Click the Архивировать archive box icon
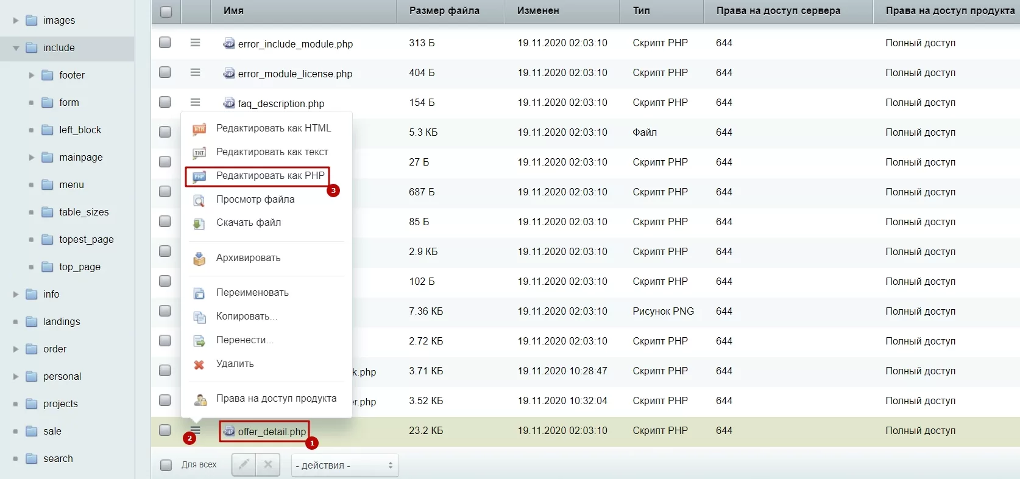This screenshot has height=479, width=1020. (199, 259)
